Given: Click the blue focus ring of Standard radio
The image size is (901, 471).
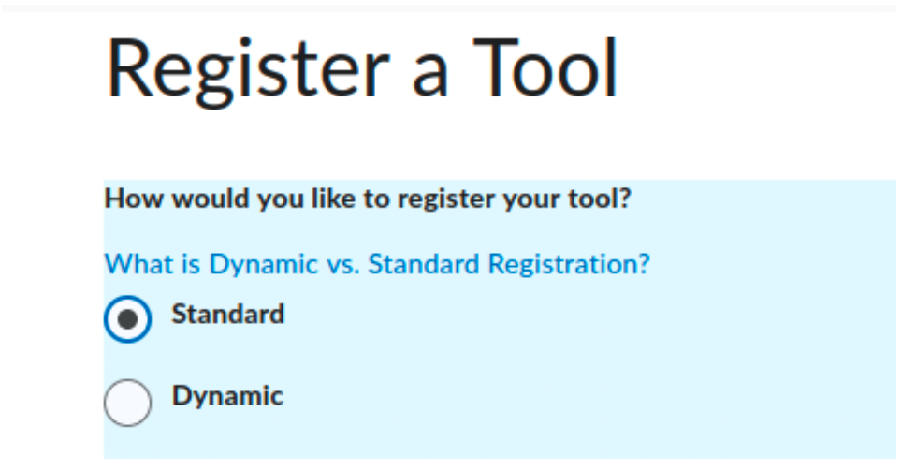Looking at the screenshot, I should (x=108, y=319).
